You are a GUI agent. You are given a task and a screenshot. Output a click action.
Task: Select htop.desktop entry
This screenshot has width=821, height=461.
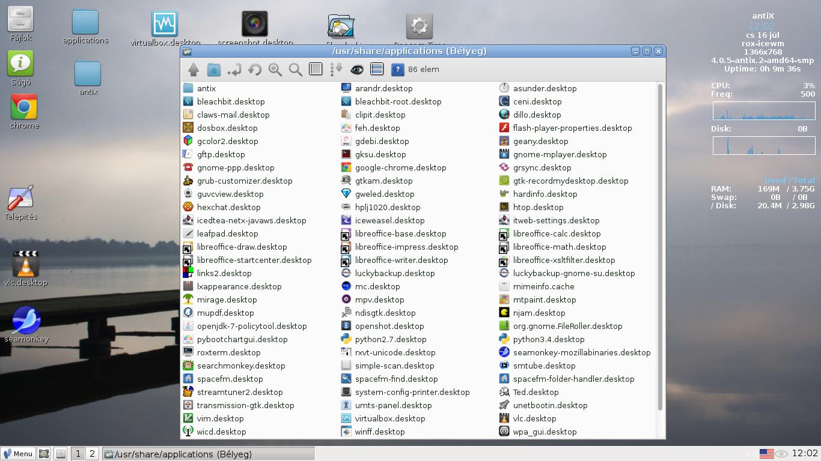[x=531, y=207]
